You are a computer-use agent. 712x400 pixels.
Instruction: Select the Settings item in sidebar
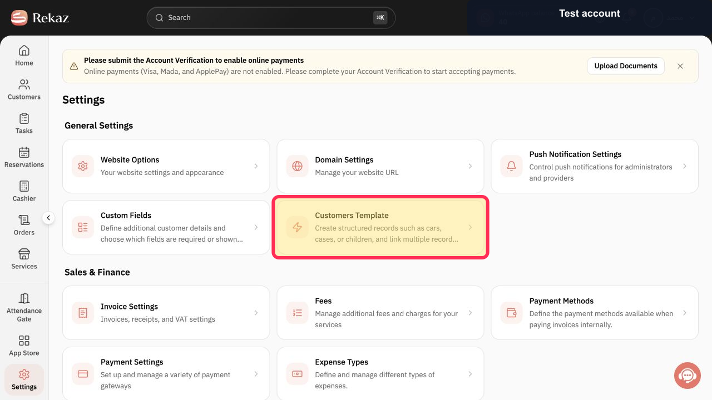click(24, 379)
